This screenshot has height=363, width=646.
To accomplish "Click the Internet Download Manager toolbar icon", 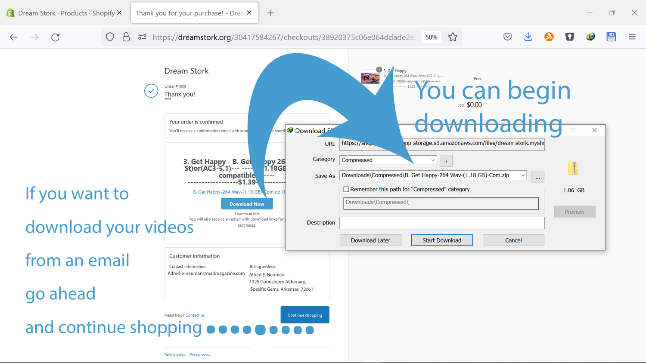I will 590,37.
